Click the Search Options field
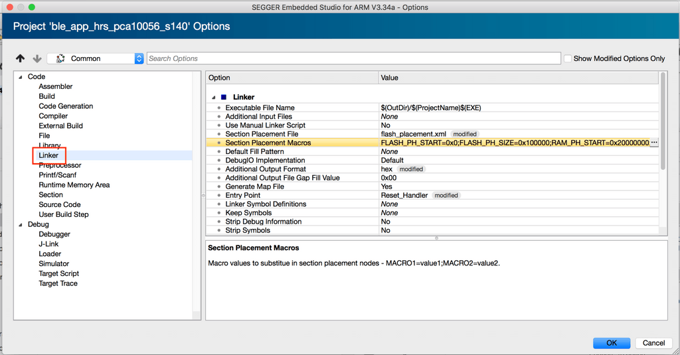The width and height of the screenshot is (680, 355). [x=353, y=58]
